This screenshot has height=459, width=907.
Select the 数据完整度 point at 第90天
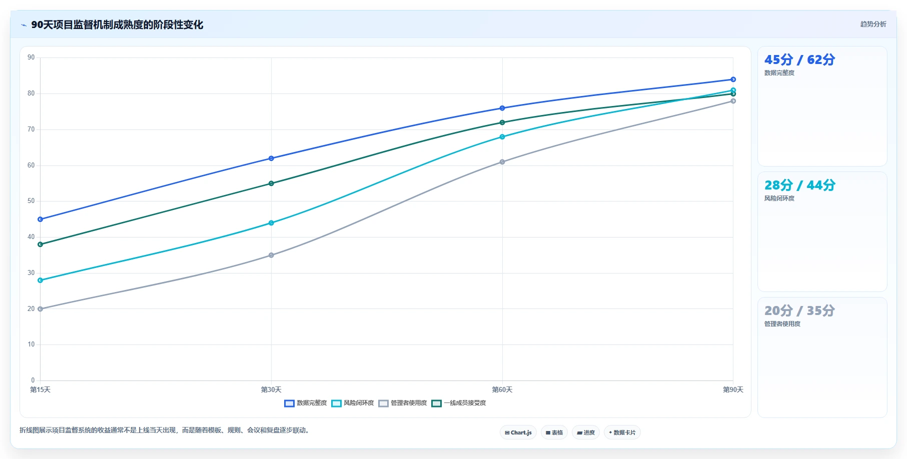733,79
